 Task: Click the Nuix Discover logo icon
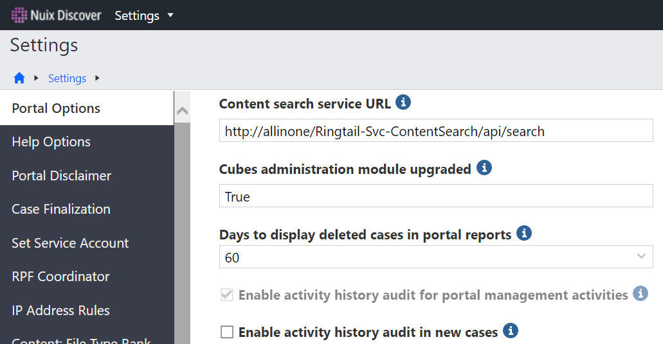(19, 15)
